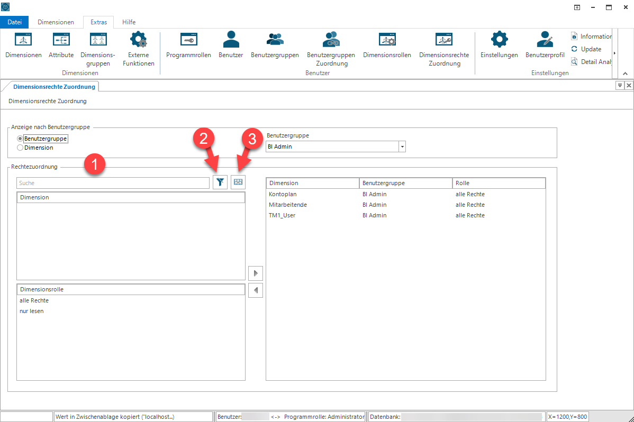Viewport: 634px width, 422px height.
Task: Click the Rolle column header
Action: (499, 183)
